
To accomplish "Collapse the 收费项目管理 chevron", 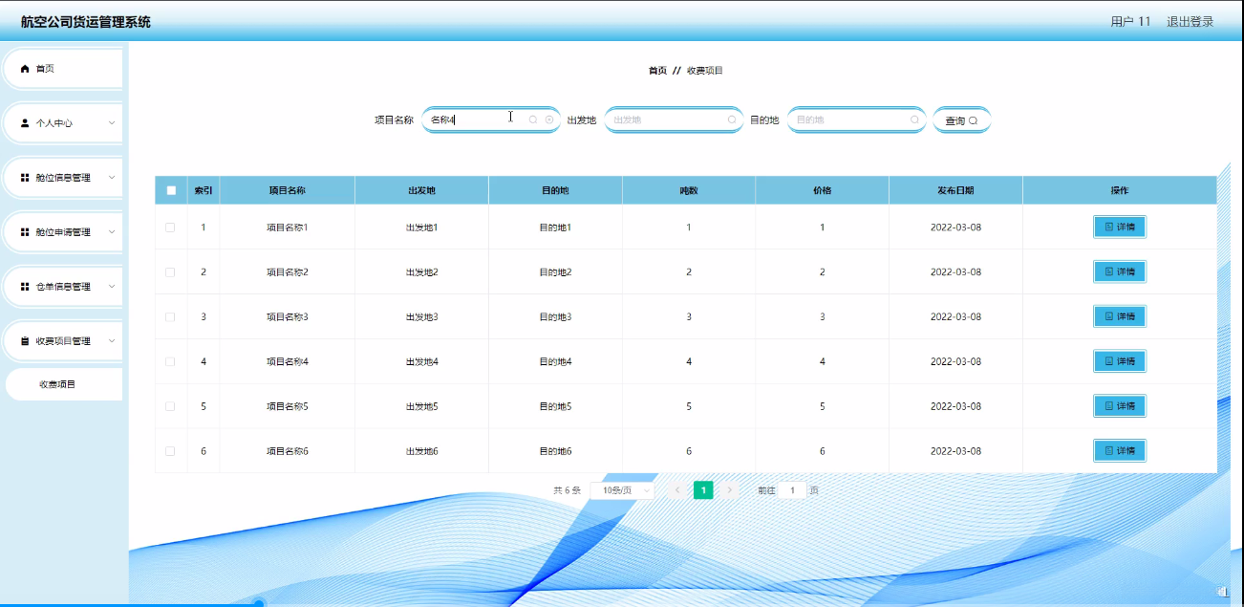I will tap(112, 341).
